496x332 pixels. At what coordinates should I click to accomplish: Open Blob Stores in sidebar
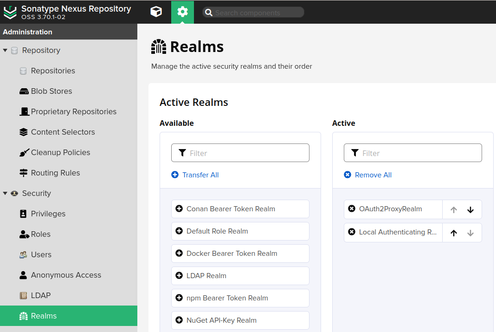[51, 91]
